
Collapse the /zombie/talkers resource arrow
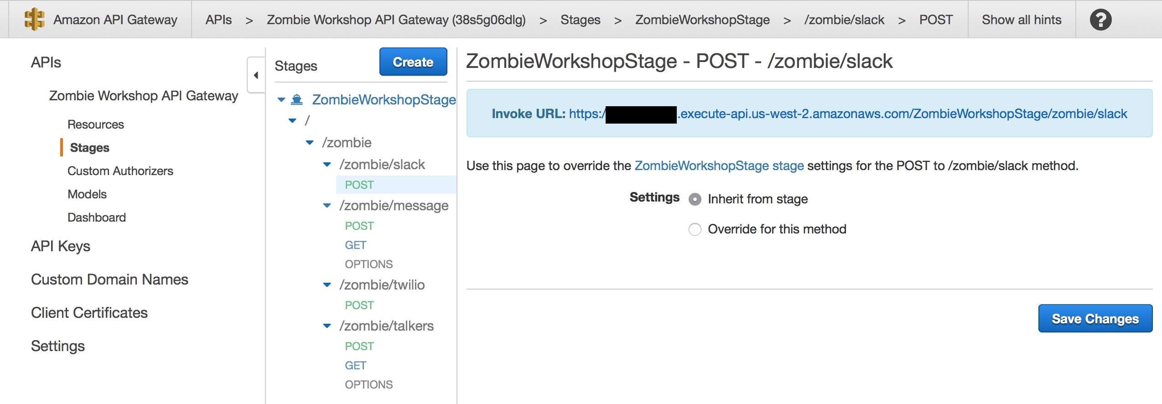[327, 326]
